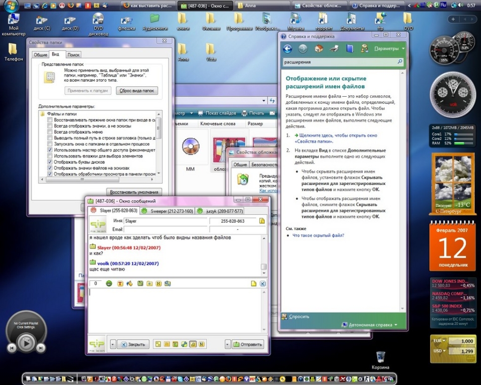This screenshot has width=481, height=385.
Task: Toggle Восстанавливать прежние окна папок checkbox
Action: click(x=50, y=120)
